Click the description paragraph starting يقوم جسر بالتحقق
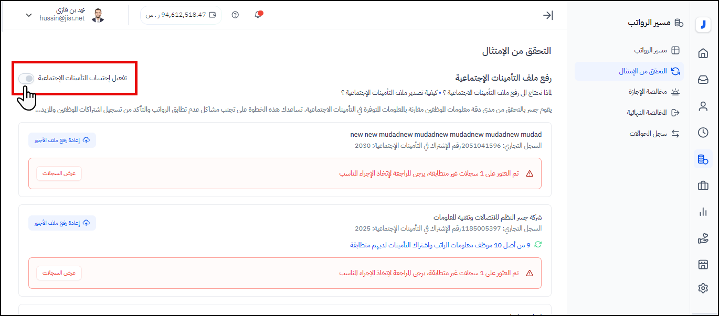Image resolution: width=719 pixels, height=316 pixels. click(x=293, y=110)
